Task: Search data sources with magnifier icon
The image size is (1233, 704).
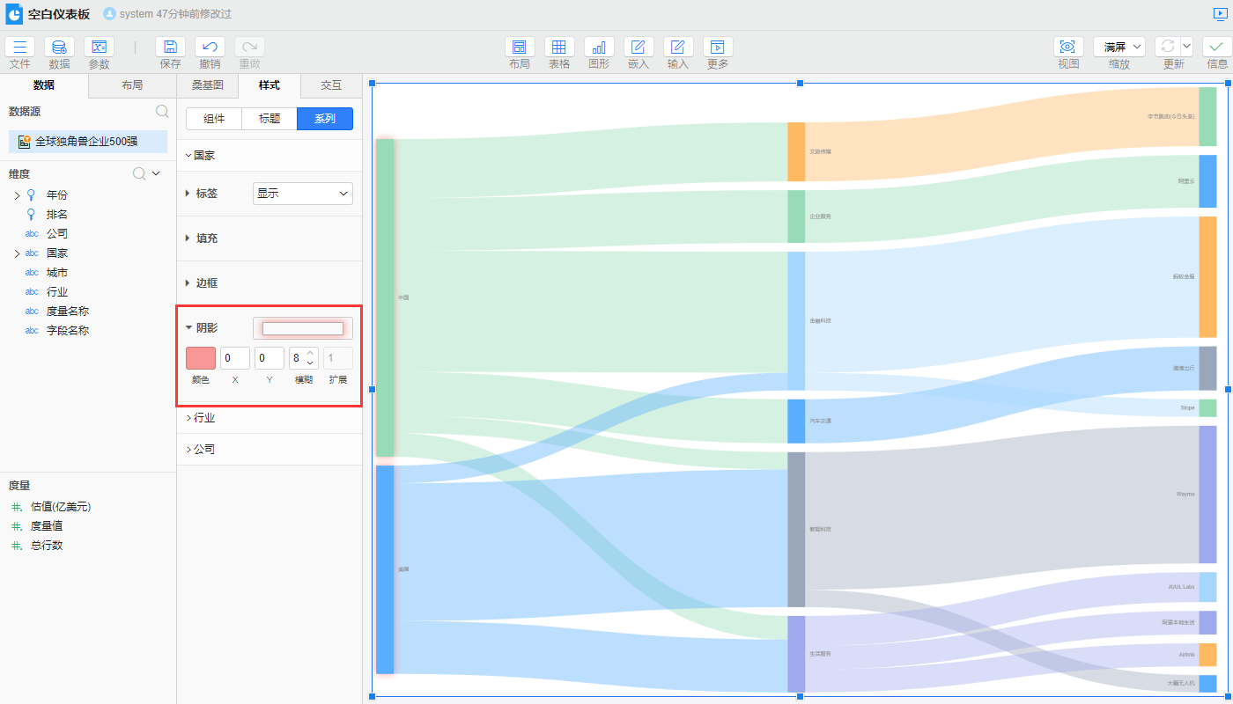Action: (162, 111)
